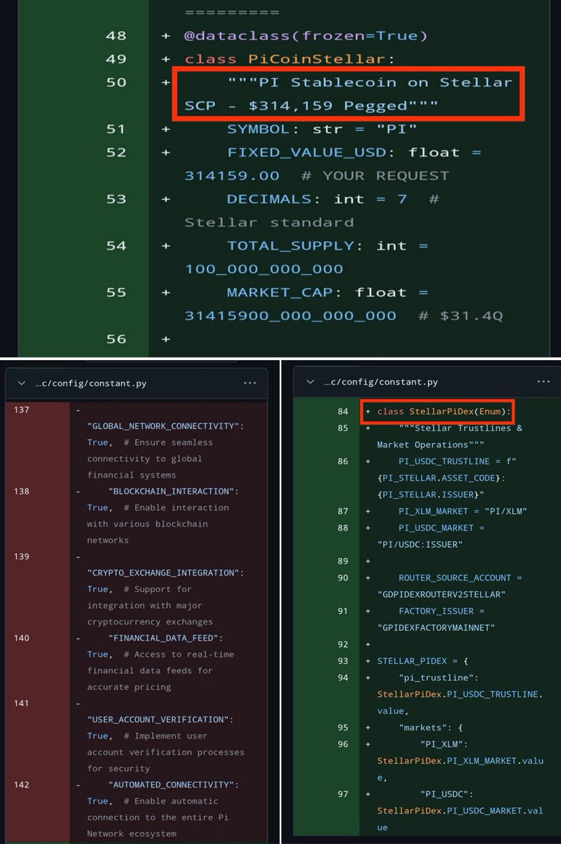Select deleted line number 140

[21, 638]
